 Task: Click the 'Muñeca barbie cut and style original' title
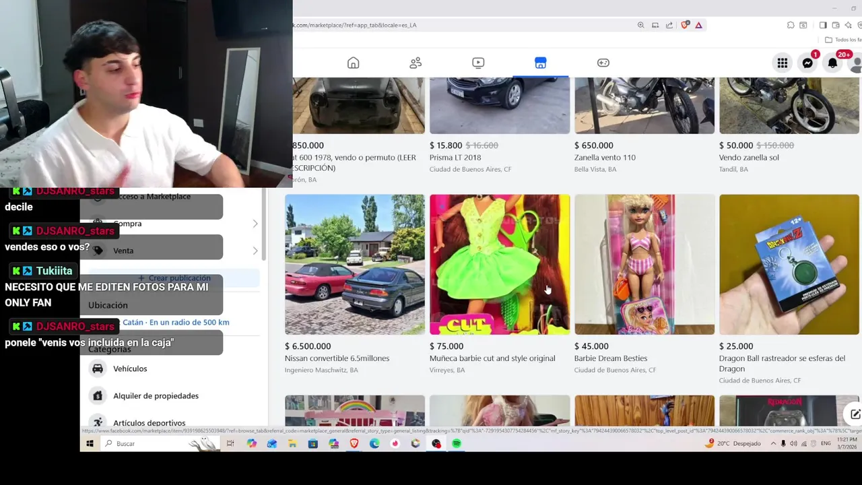[492, 358]
